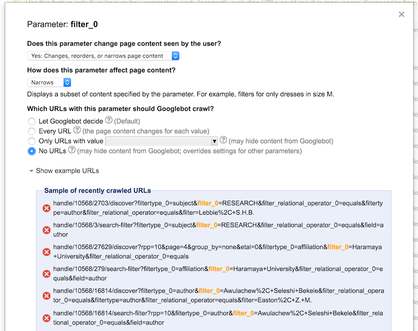
Task: Click red X icon beside 16814/search-filter URL
Action: [47, 318]
